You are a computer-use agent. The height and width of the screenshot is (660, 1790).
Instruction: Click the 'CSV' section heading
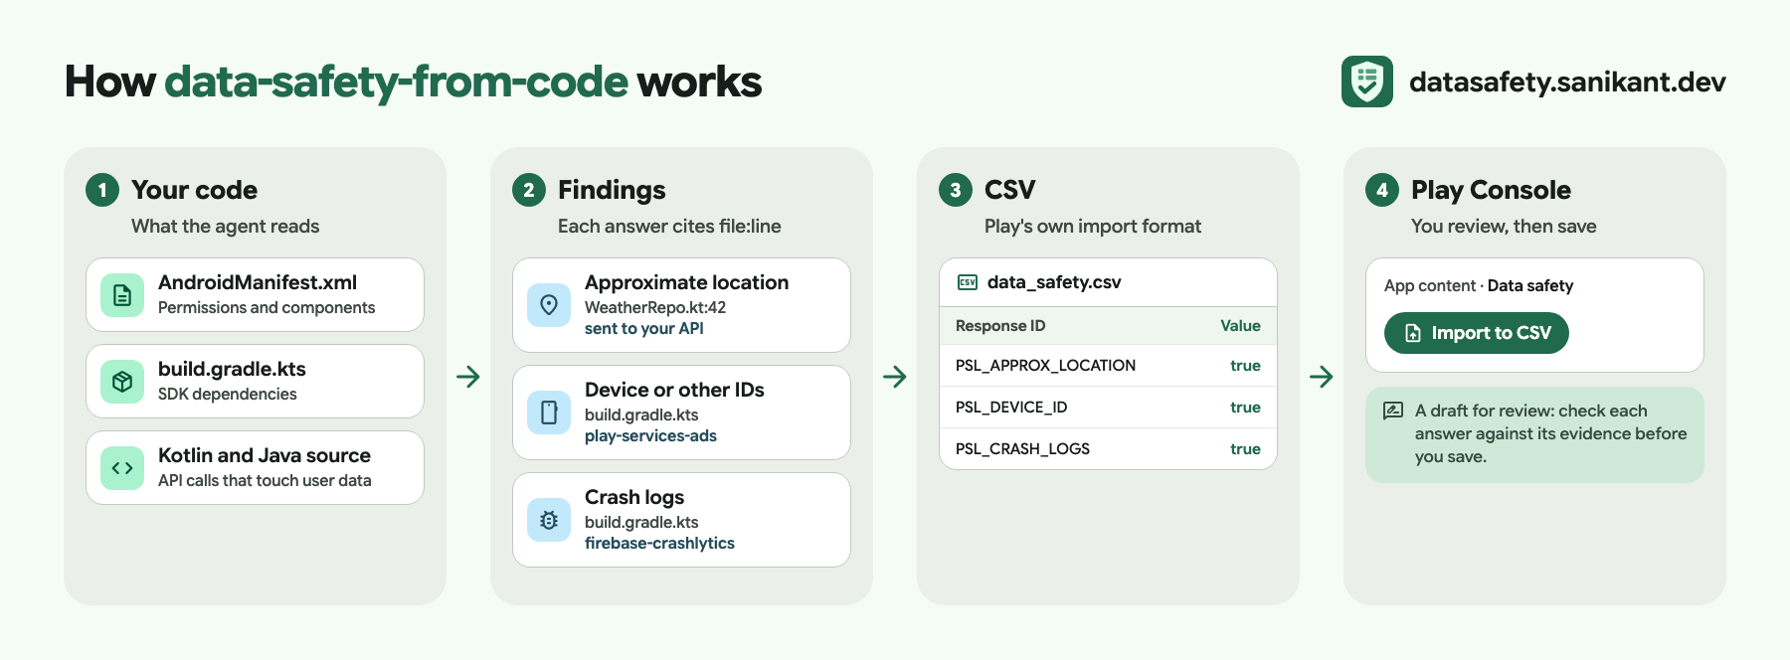[x=1010, y=190]
